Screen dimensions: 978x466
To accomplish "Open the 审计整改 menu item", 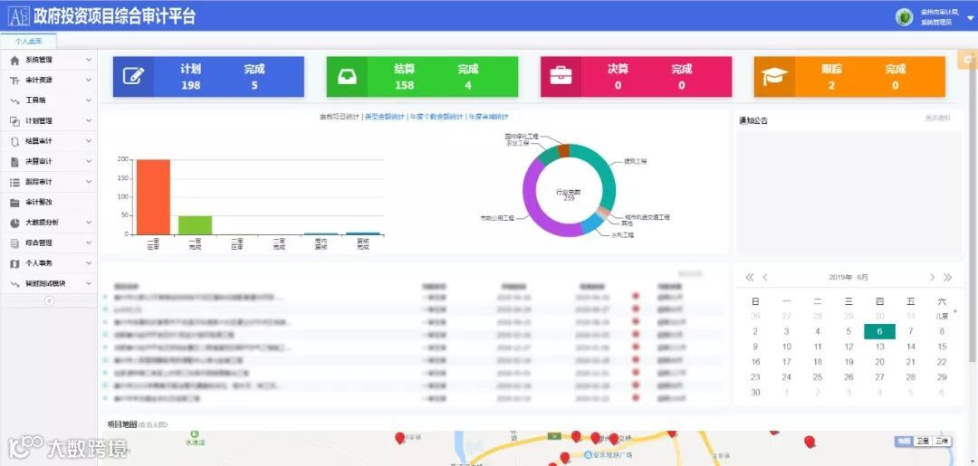I will (x=49, y=203).
